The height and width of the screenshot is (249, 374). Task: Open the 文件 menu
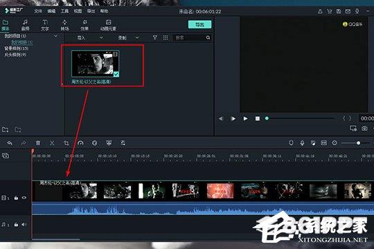(x=38, y=11)
